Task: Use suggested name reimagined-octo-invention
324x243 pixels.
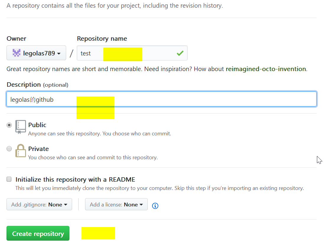Action: click(x=266, y=69)
